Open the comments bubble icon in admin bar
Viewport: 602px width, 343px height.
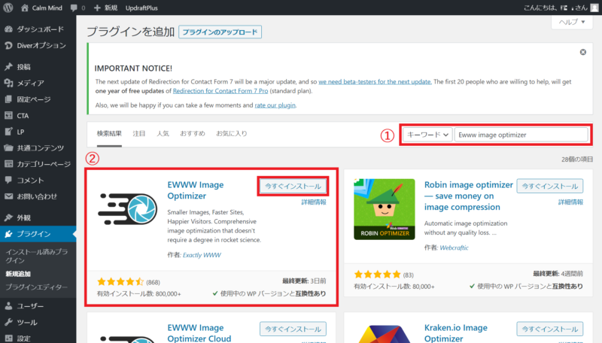pyautogui.click(x=74, y=8)
